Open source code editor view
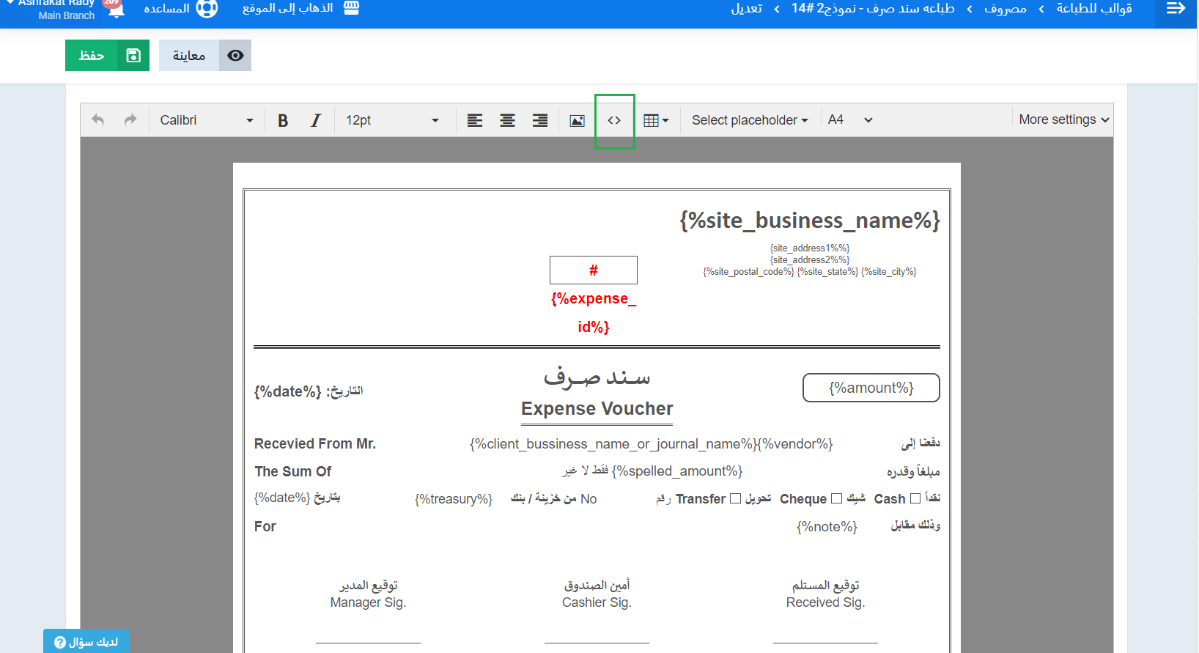This screenshot has width=1199, height=653. [614, 120]
